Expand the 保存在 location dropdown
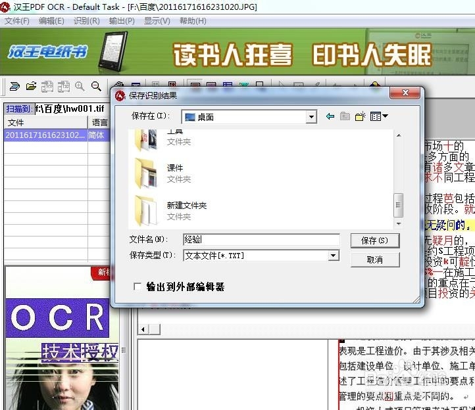This screenshot has height=410, width=475. pyautogui.click(x=311, y=117)
